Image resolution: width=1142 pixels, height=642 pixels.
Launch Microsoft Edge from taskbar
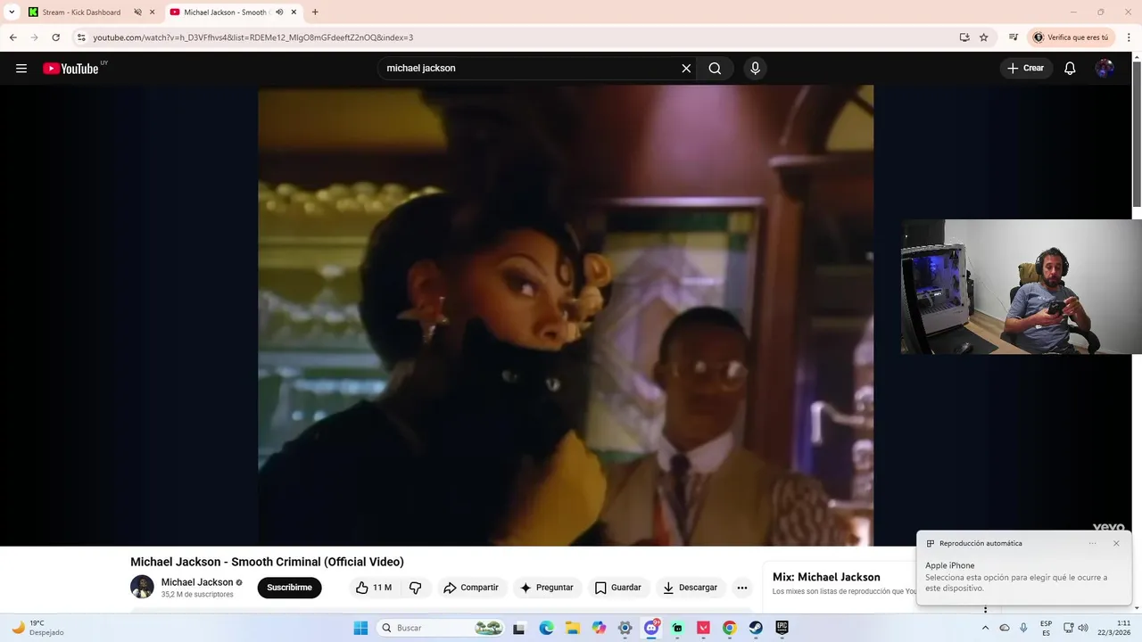546,628
